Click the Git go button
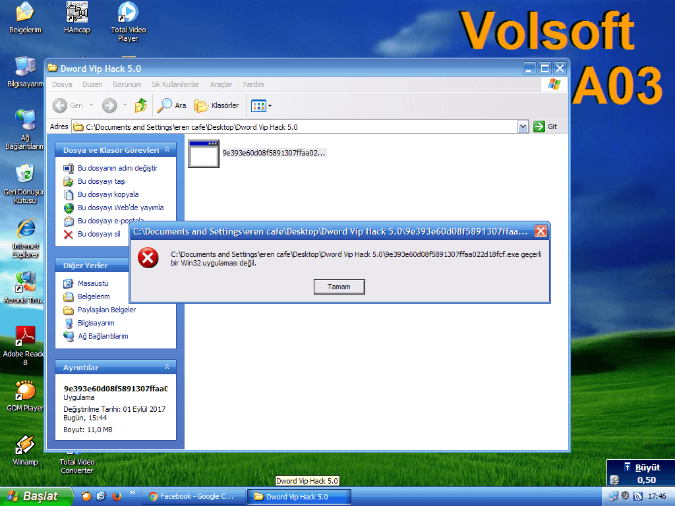This screenshot has height=506, width=675. pos(545,126)
